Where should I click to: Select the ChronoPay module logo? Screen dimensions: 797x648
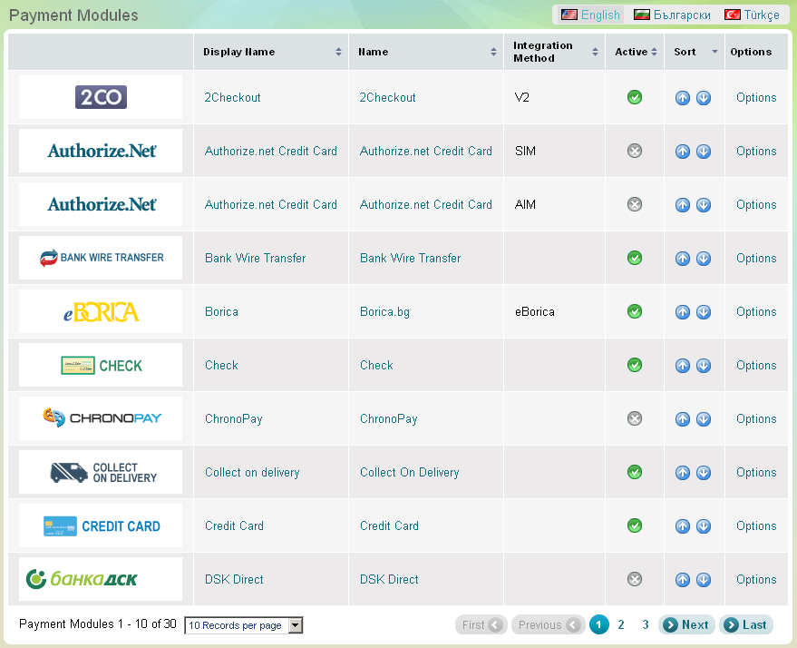(x=100, y=418)
